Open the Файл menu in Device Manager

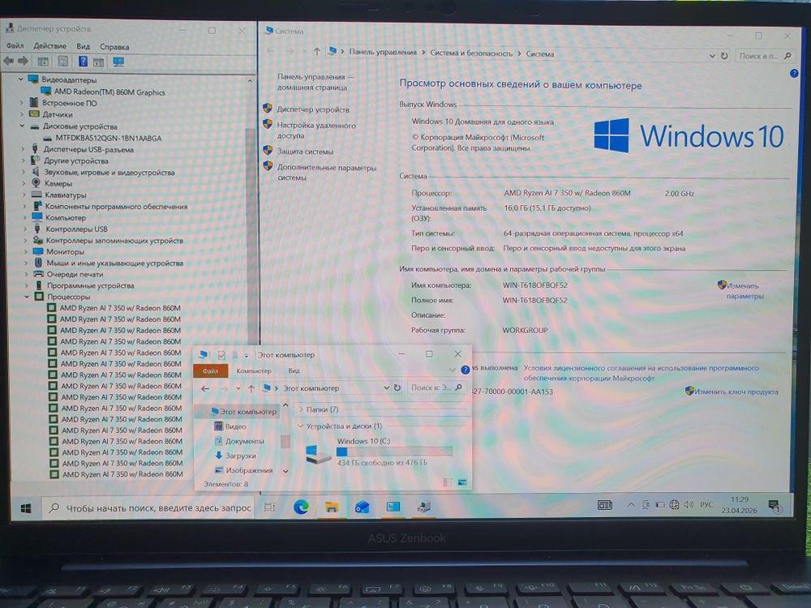(x=15, y=45)
